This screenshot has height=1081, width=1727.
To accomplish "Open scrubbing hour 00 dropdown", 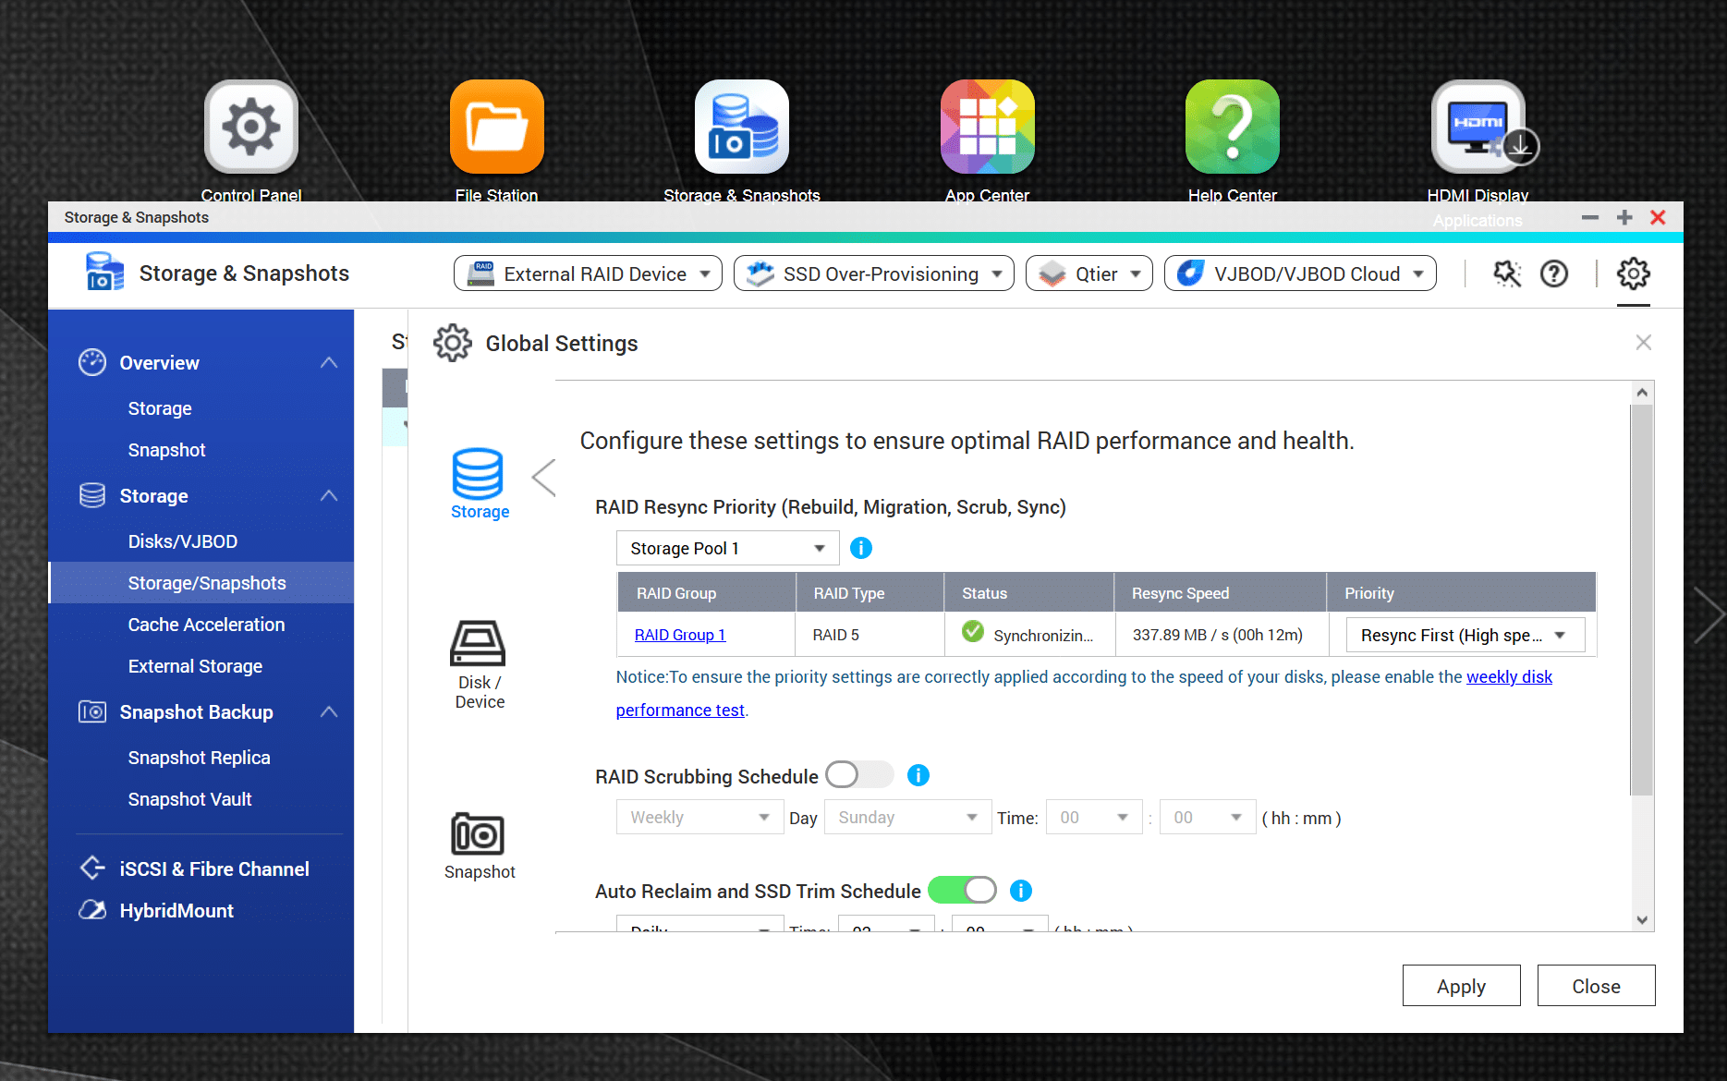I will click(1094, 818).
